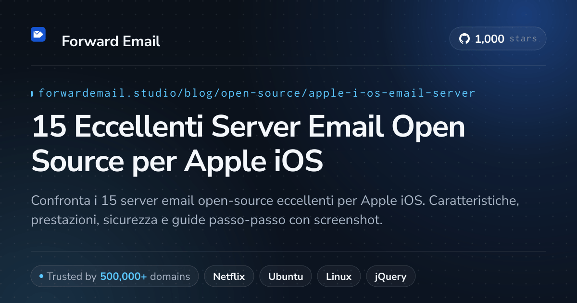Click the GitHub octocat icon

pos(464,39)
